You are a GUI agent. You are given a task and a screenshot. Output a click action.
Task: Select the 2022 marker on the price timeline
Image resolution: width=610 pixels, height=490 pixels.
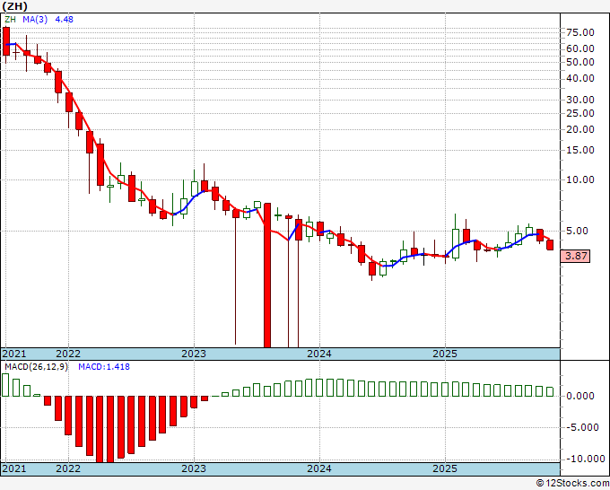pos(68,354)
